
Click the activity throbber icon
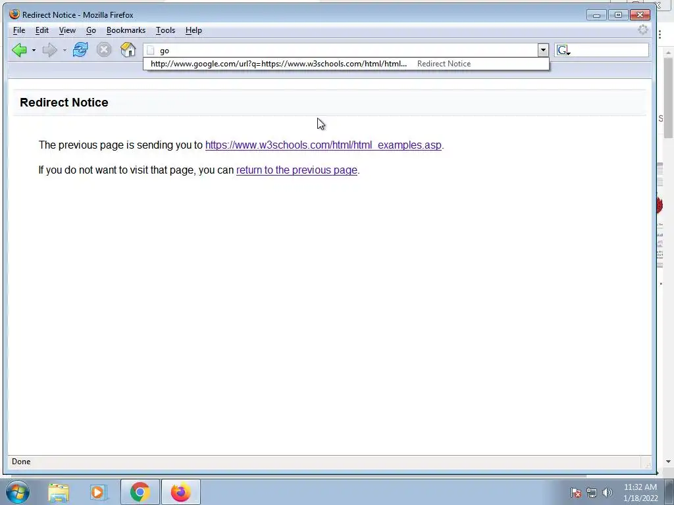[642, 30]
